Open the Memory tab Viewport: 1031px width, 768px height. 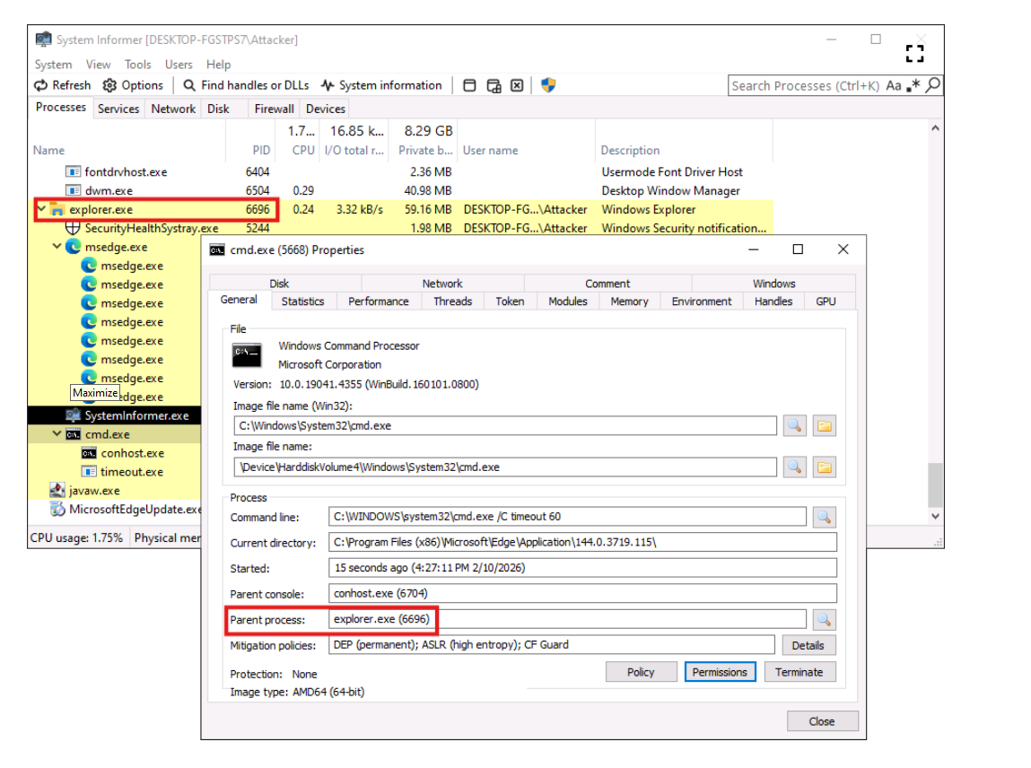coord(629,301)
